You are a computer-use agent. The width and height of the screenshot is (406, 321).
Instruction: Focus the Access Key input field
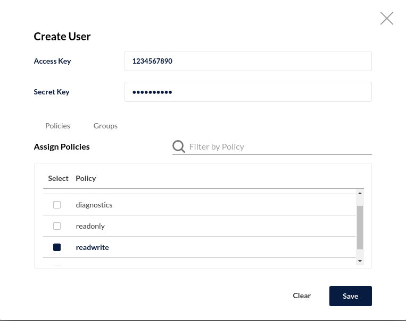(248, 61)
